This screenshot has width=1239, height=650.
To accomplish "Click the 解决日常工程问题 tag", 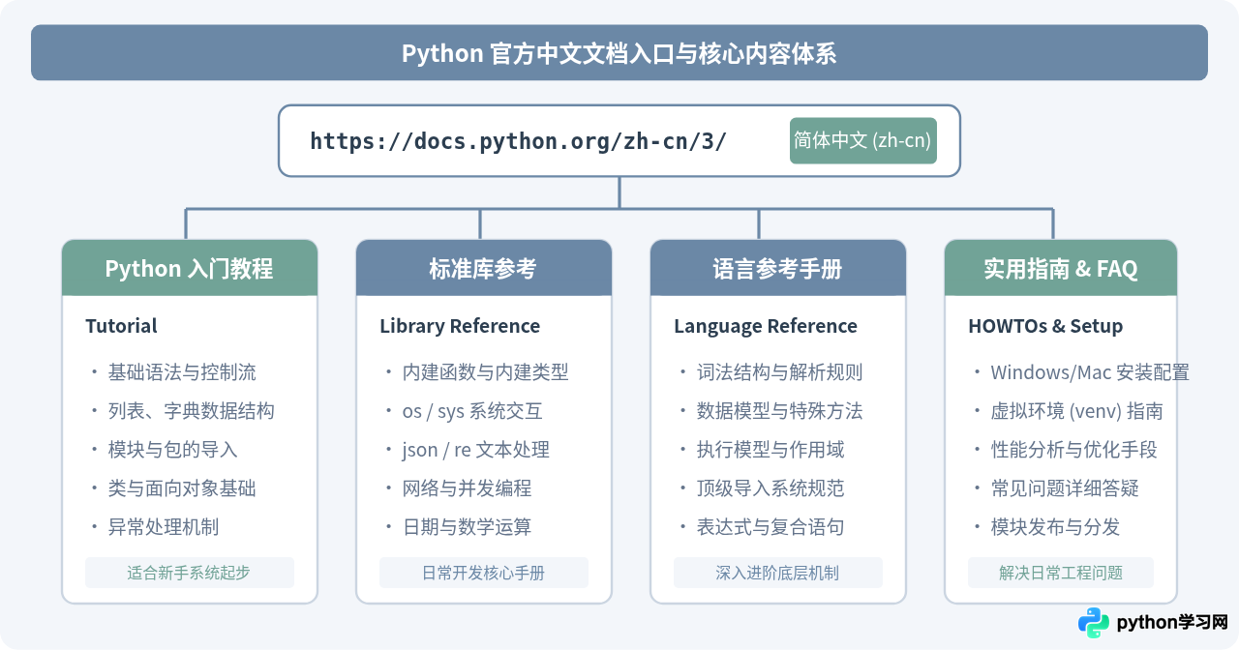I will [x=1061, y=573].
